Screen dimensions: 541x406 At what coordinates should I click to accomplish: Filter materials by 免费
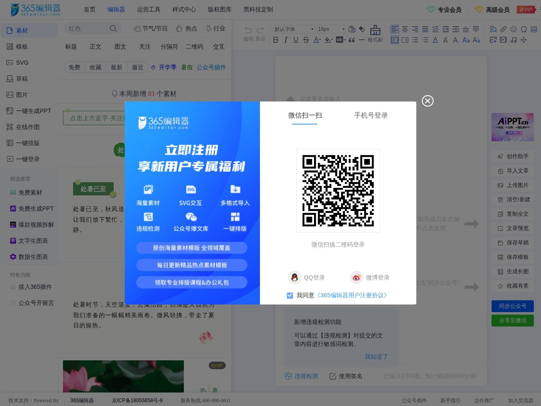pos(74,67)
